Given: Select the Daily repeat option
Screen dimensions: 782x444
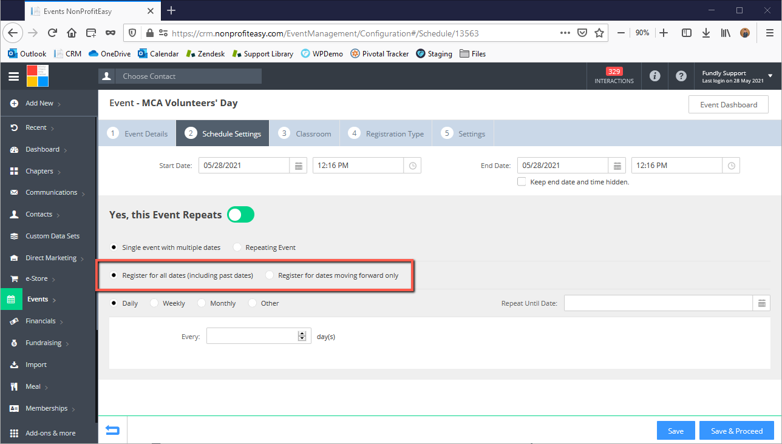Looking at the screenshot, I should pyautogui.click(x=114, y=303).
